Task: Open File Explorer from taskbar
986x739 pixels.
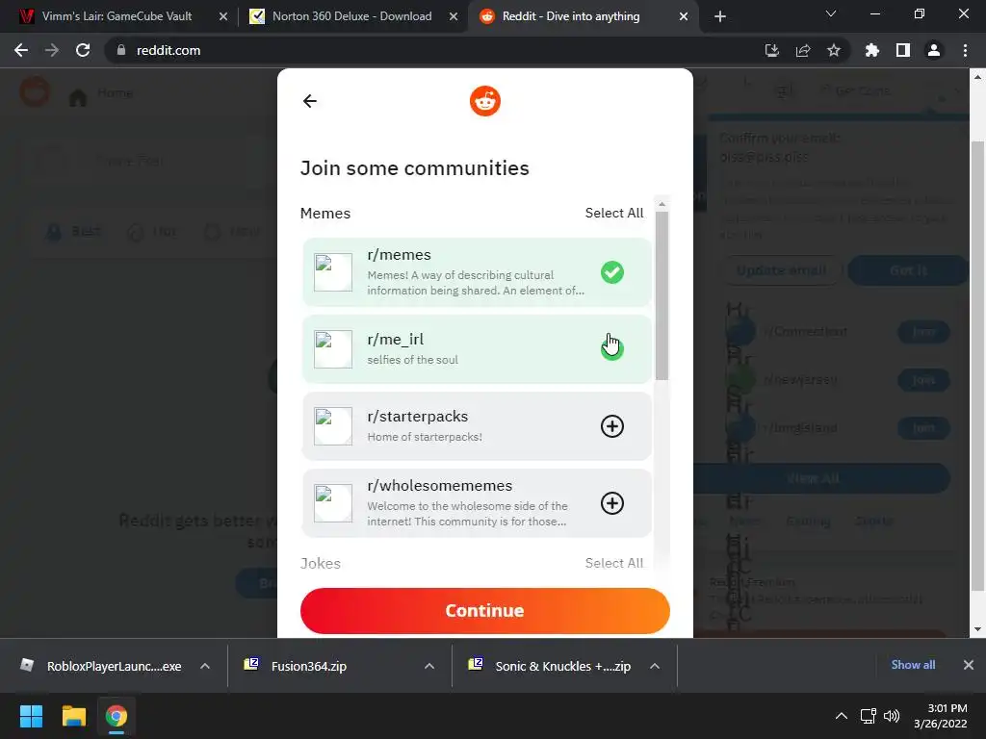Action: pos(73,716)
